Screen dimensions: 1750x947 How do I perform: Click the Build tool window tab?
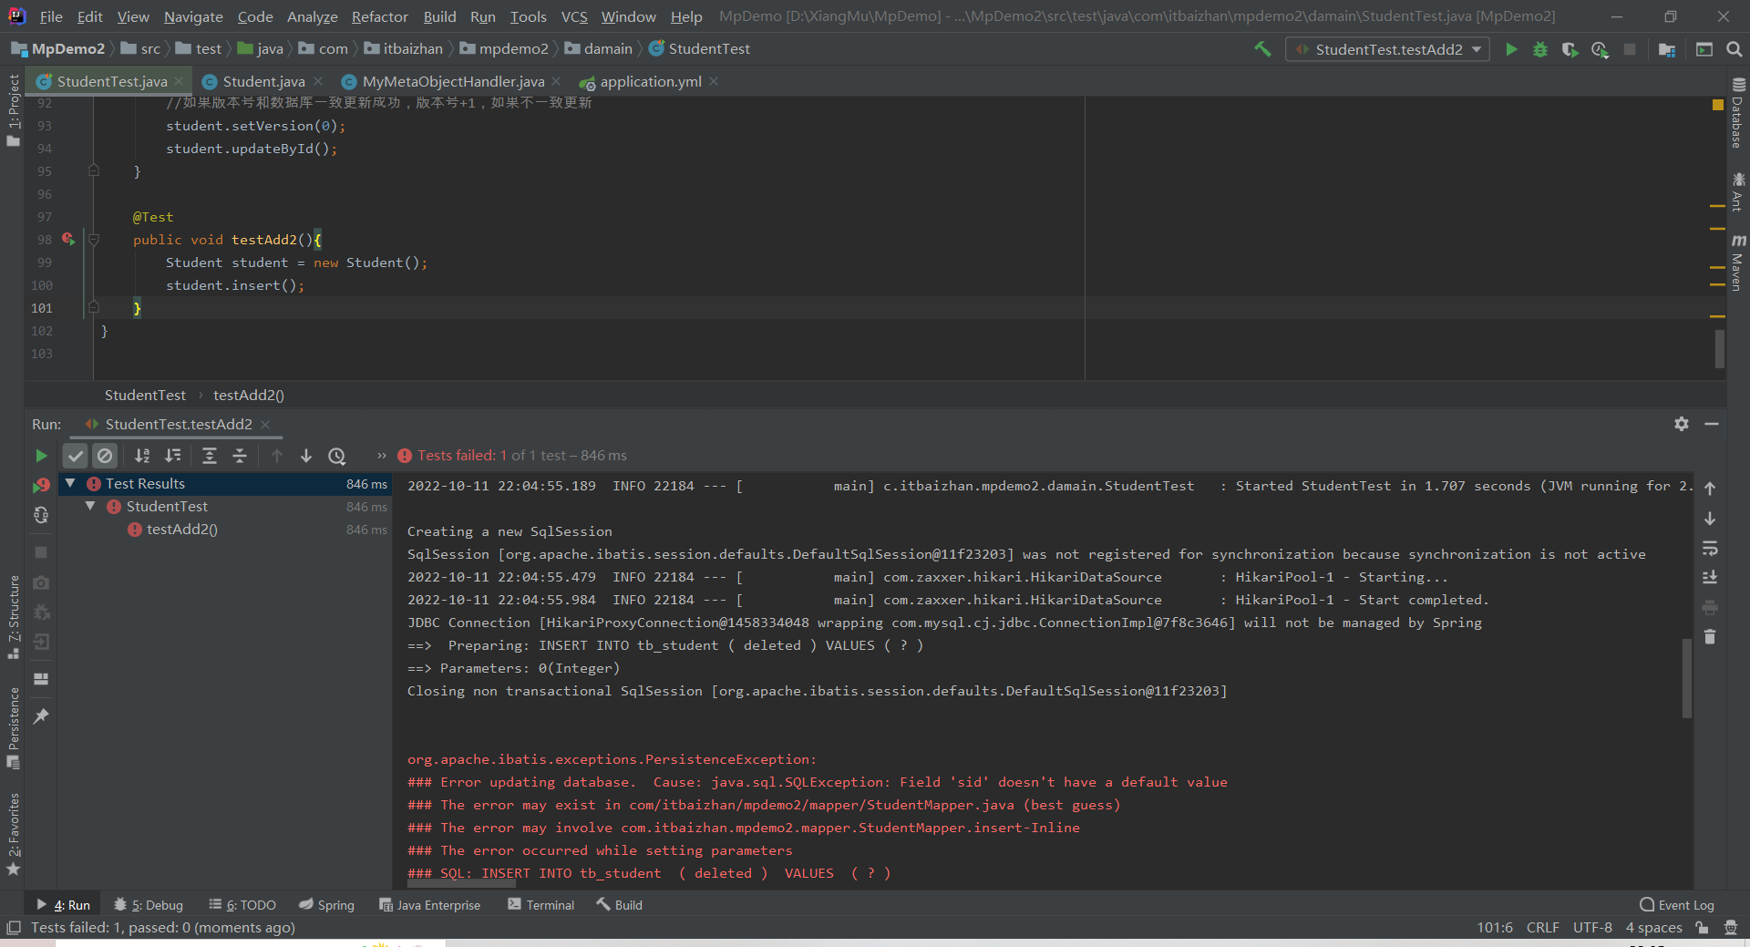(x=620, y=905)
